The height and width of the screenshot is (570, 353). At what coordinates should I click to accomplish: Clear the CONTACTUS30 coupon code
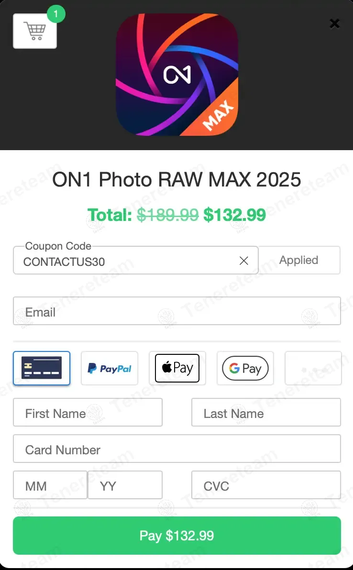(244, 260)
